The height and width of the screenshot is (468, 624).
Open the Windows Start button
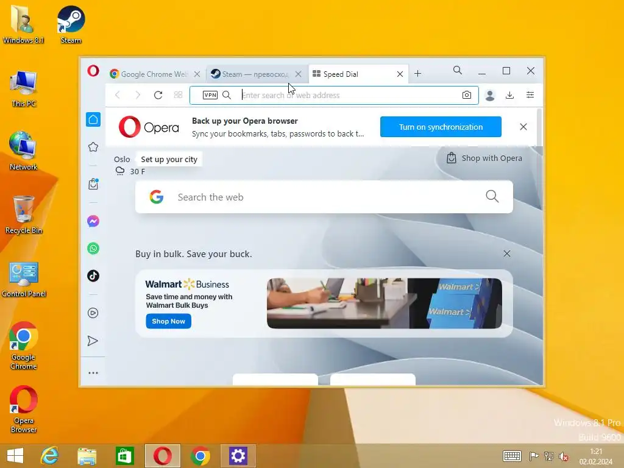pyautogui.click(x=15, y=456)
